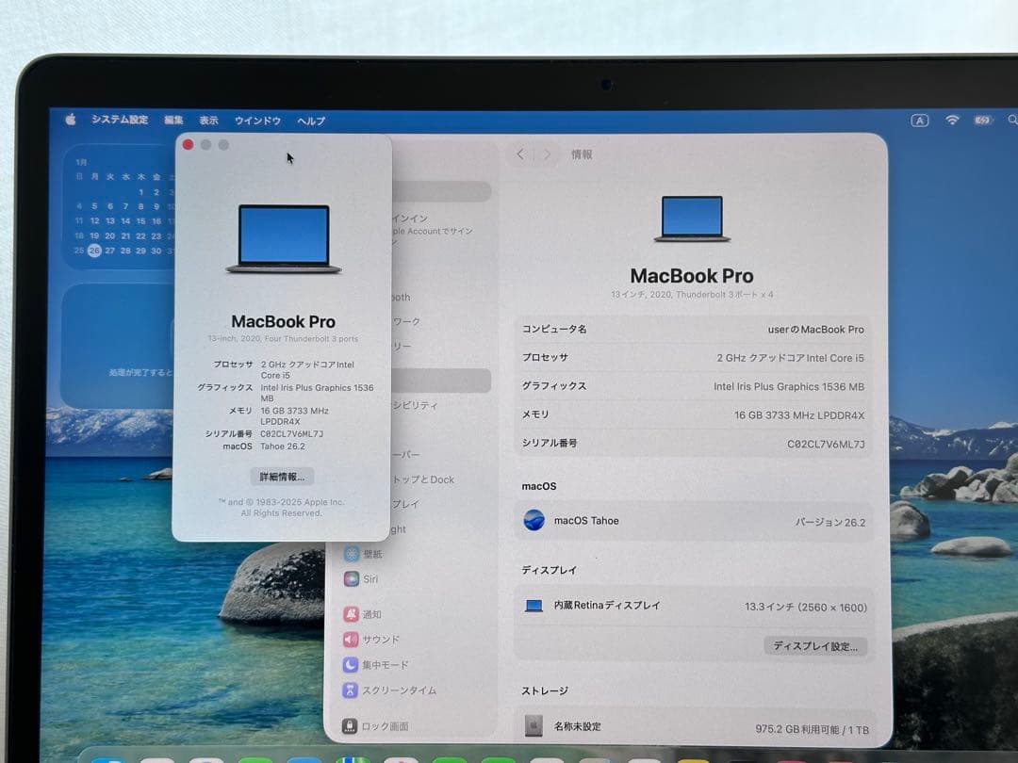Click the back navigation chevron above 情報
The image size is (1018, 763).
pos(519,154)
